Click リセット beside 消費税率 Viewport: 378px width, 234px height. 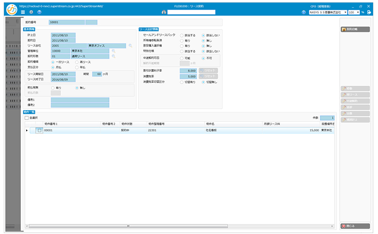(x=209, y=76)
